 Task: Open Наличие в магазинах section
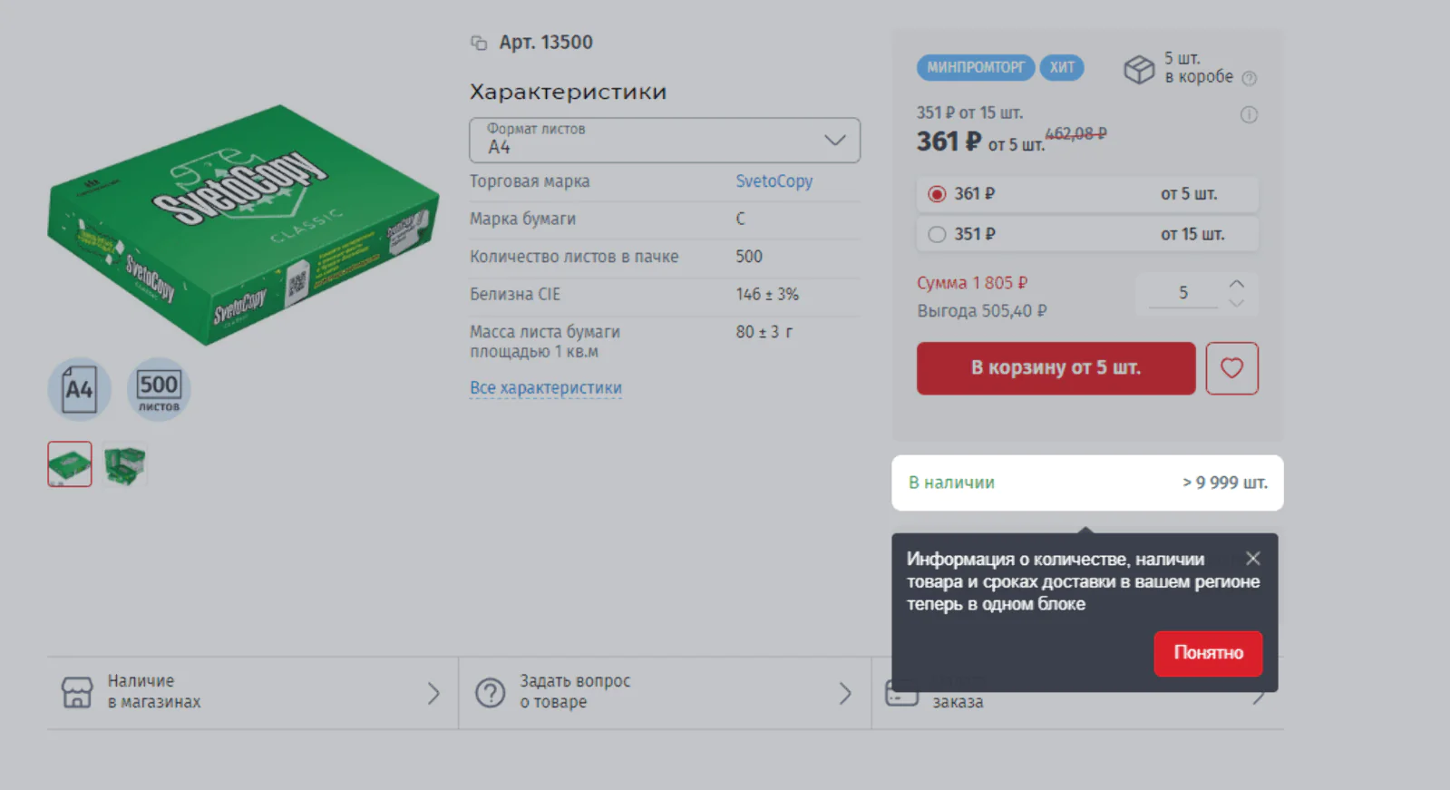pyautogui.click(x=253, y=693)
